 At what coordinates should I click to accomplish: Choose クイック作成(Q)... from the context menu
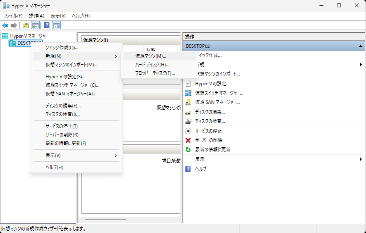tap(77, 48)
